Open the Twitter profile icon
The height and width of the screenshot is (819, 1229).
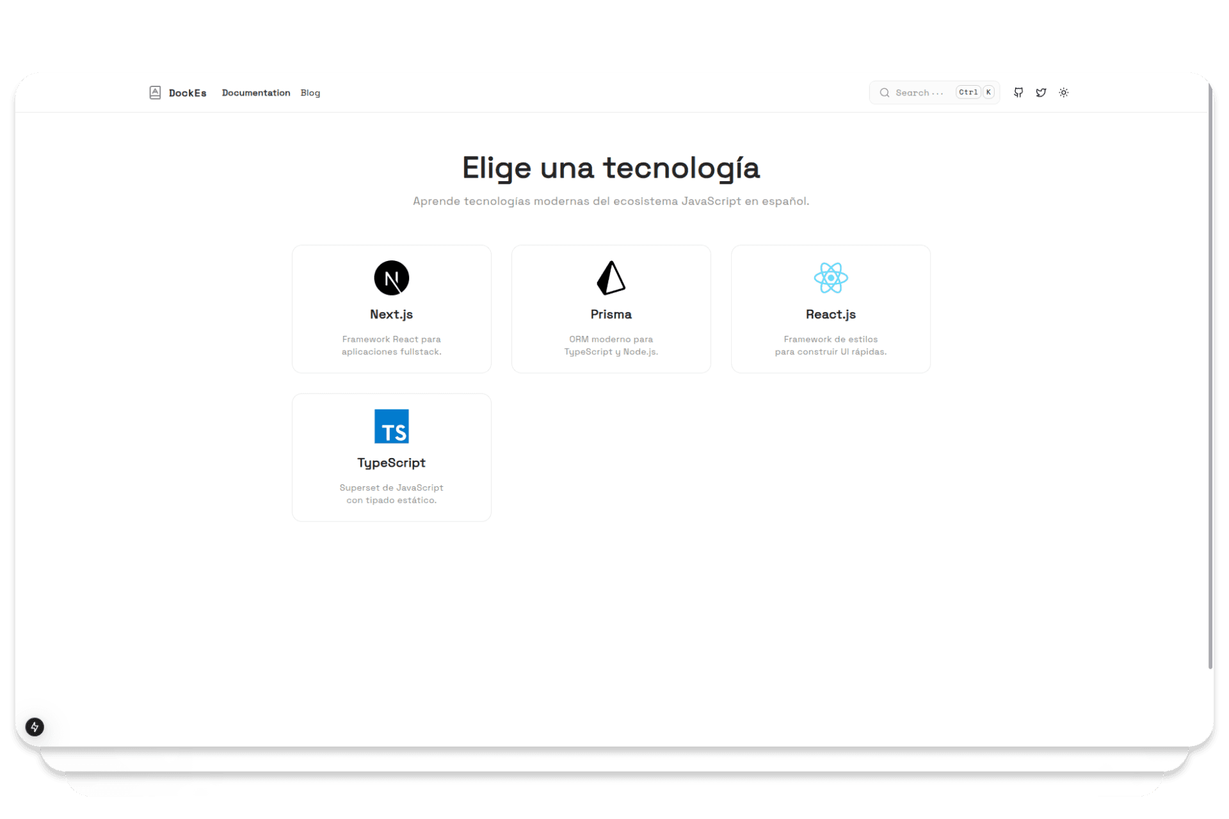[1041, 92]
